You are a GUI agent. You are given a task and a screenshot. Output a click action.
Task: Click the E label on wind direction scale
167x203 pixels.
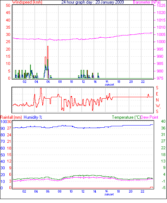pos(157,94)
